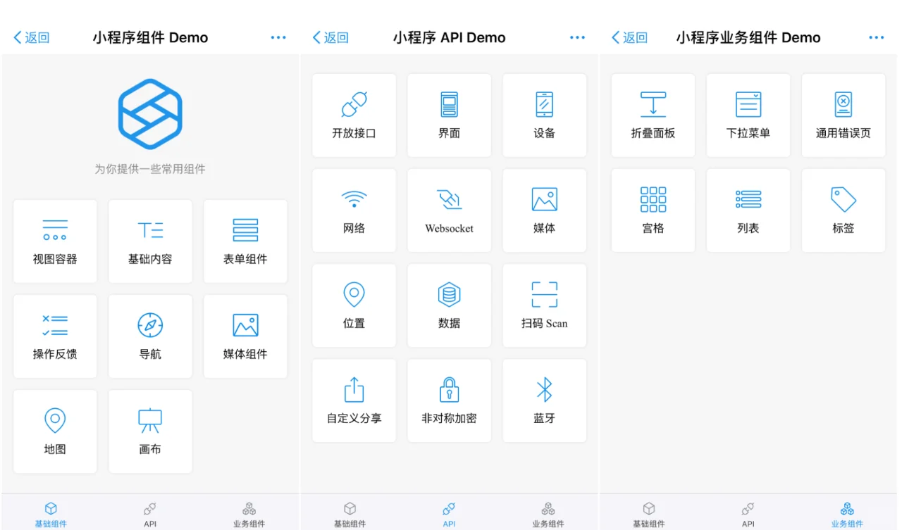
Task: Select the 标签 tag component icon
Action: (843, 210)
